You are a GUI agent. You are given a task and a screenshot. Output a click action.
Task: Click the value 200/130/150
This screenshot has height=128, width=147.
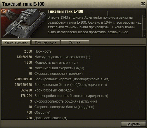(23, 79)
